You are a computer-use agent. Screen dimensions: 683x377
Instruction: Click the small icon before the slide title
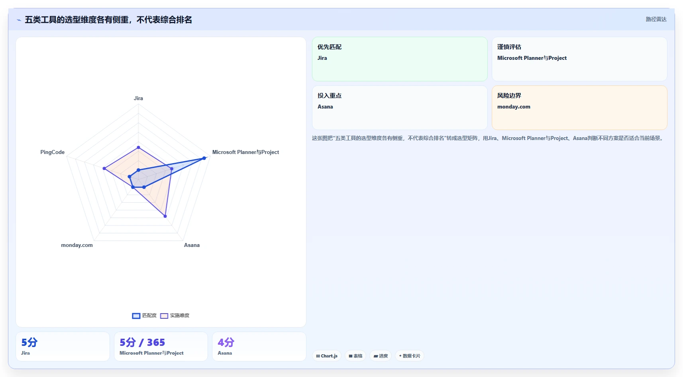tap(19, 20)
